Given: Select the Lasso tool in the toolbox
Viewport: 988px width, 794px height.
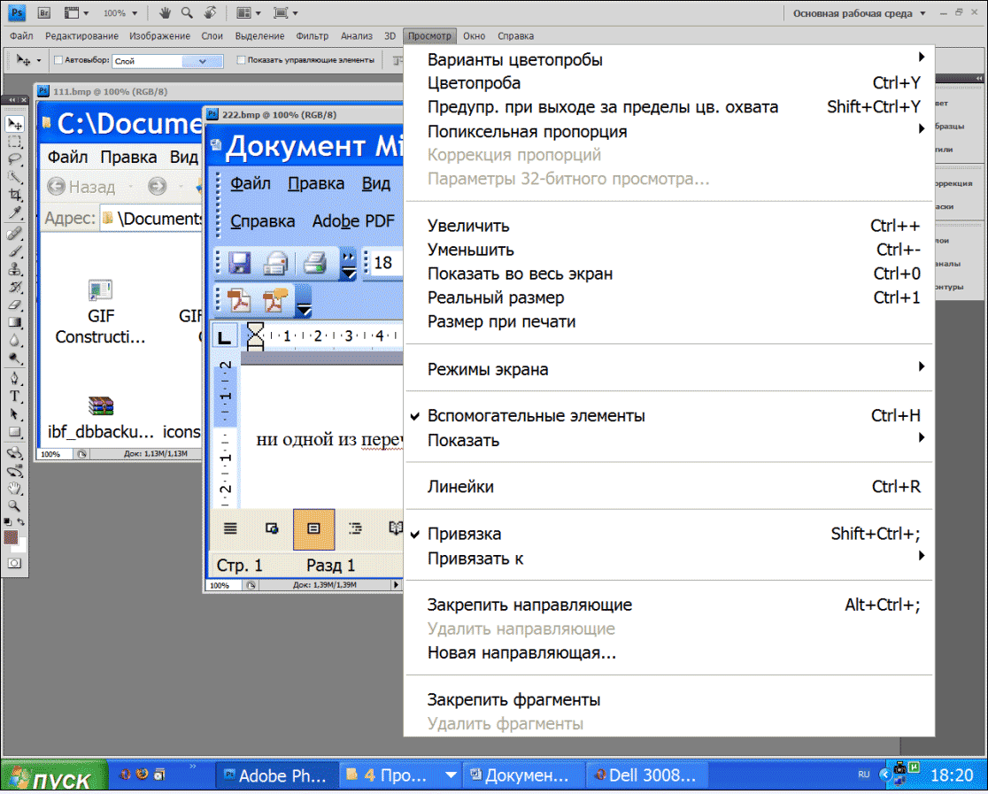Looking at the screenshot, I should 15,159.
